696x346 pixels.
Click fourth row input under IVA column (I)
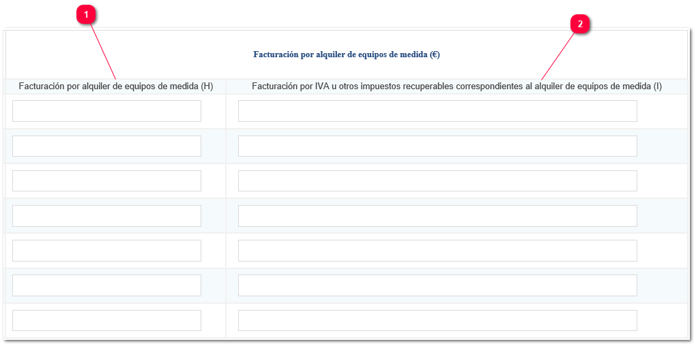point(437,216)
